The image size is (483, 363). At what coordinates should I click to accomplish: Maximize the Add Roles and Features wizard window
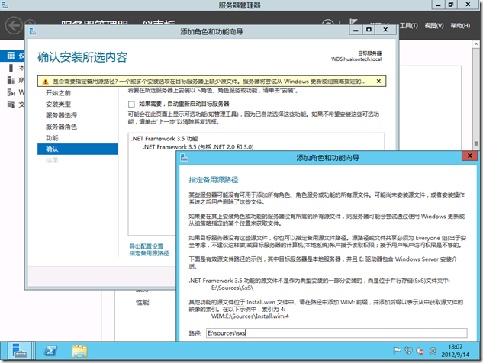(x=369, y=30)
